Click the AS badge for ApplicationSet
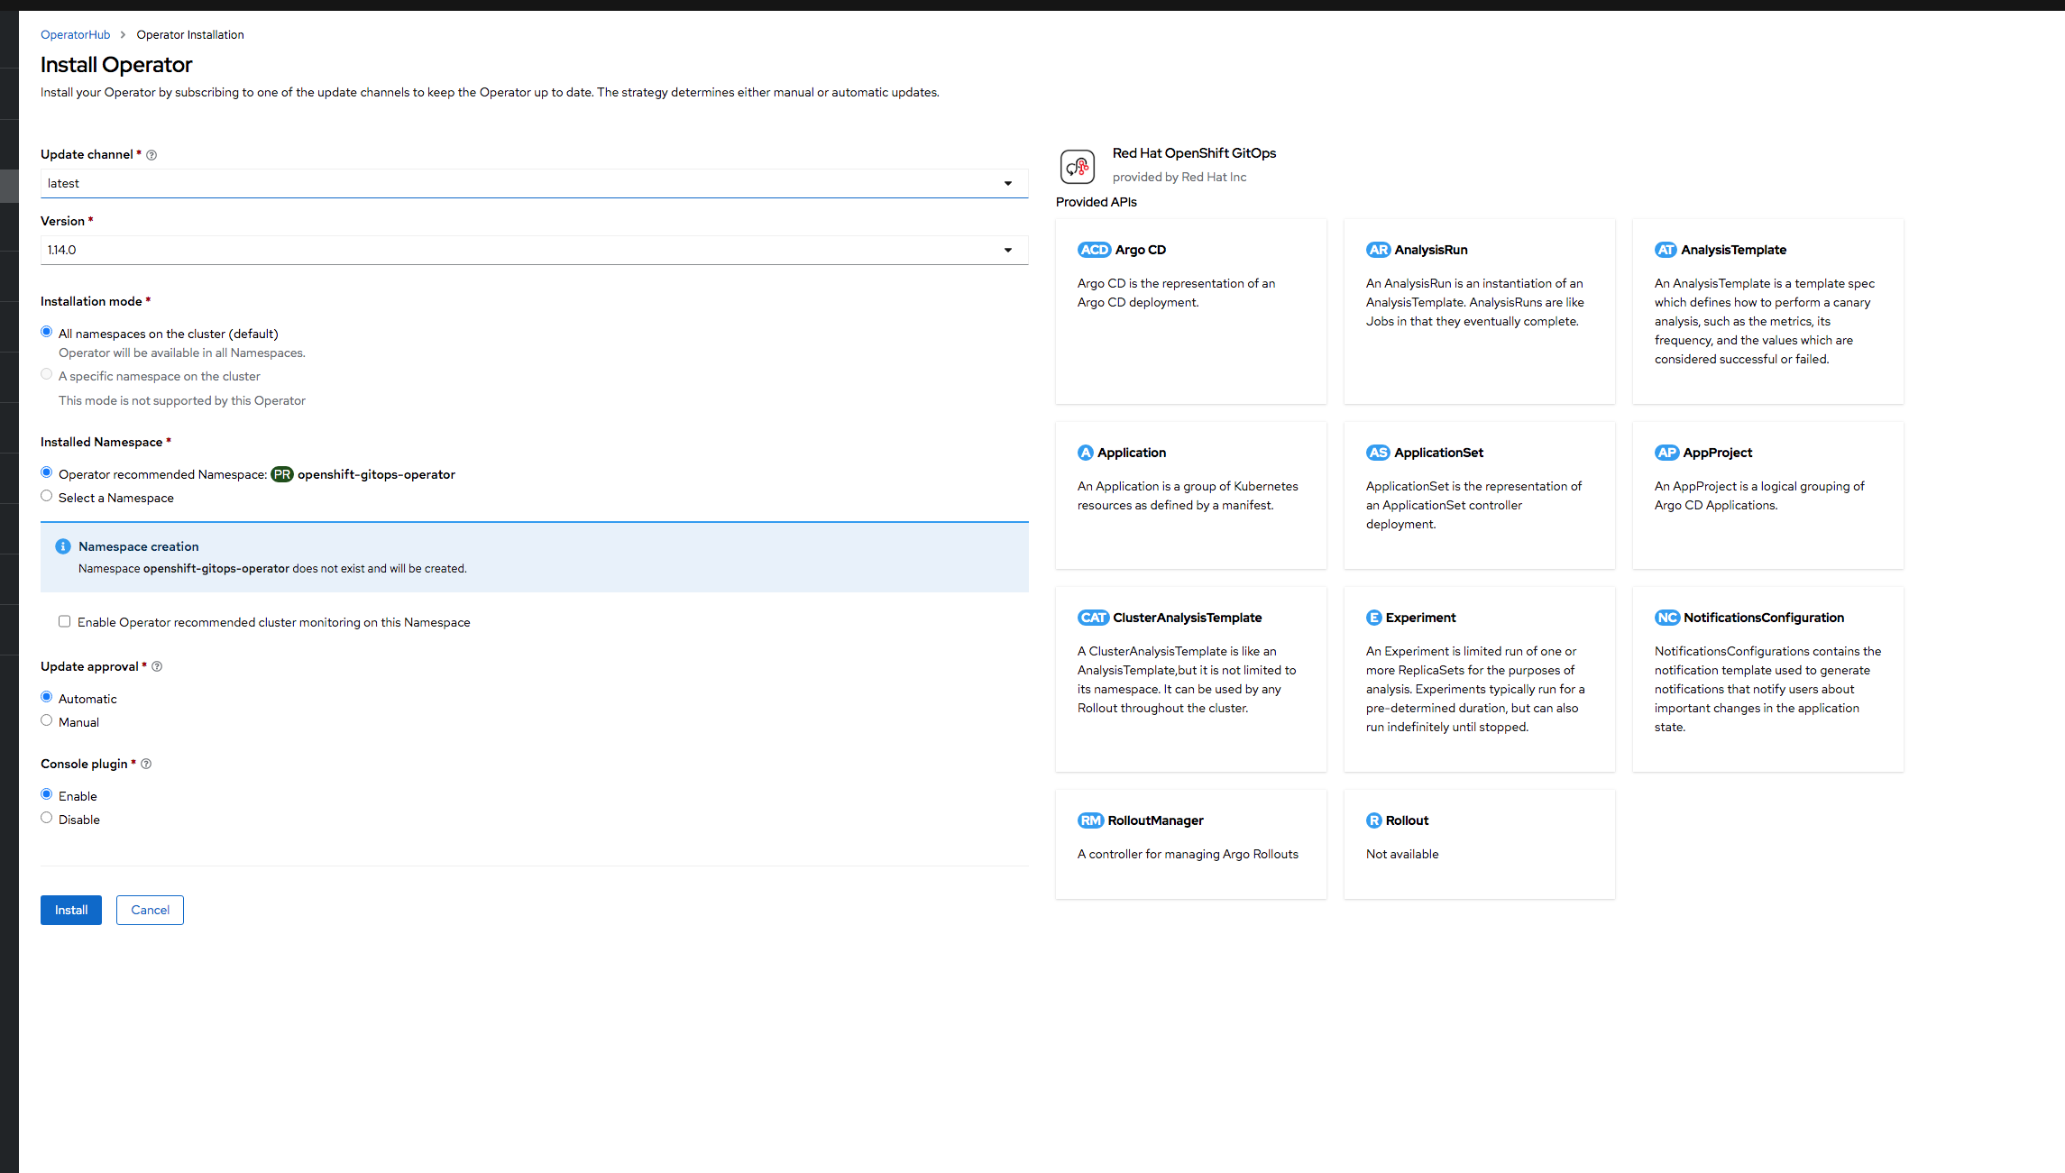This screenshot has height=1173, width=2065. (x=1378, y=453)
